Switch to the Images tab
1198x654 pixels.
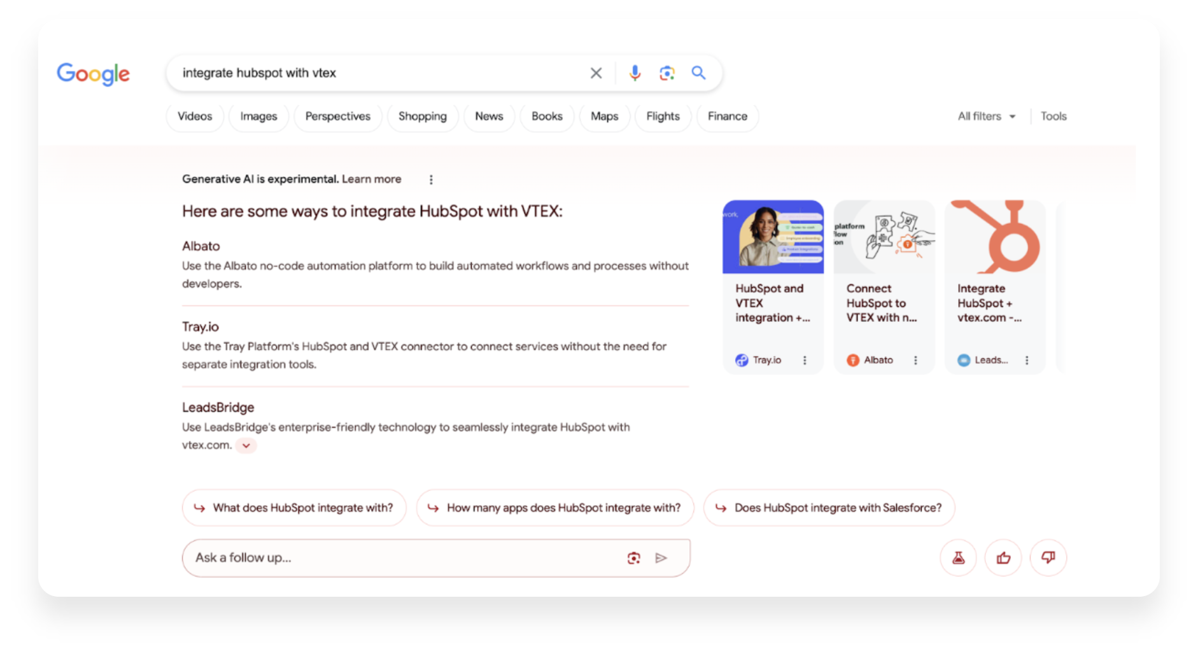(x=258, y=116)
